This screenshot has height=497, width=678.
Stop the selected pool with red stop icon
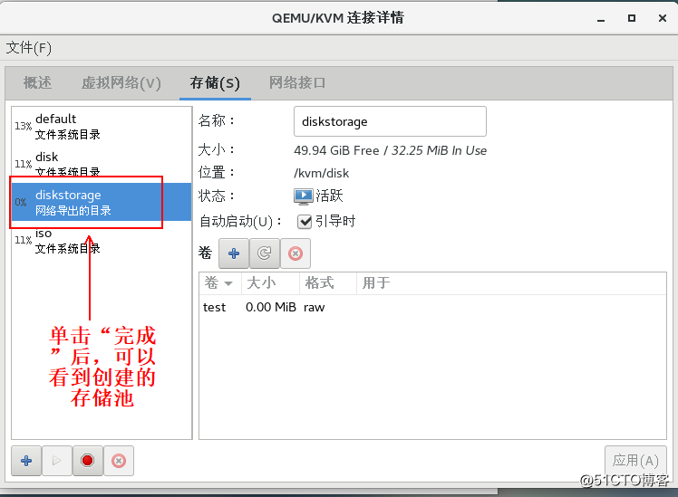87,461
